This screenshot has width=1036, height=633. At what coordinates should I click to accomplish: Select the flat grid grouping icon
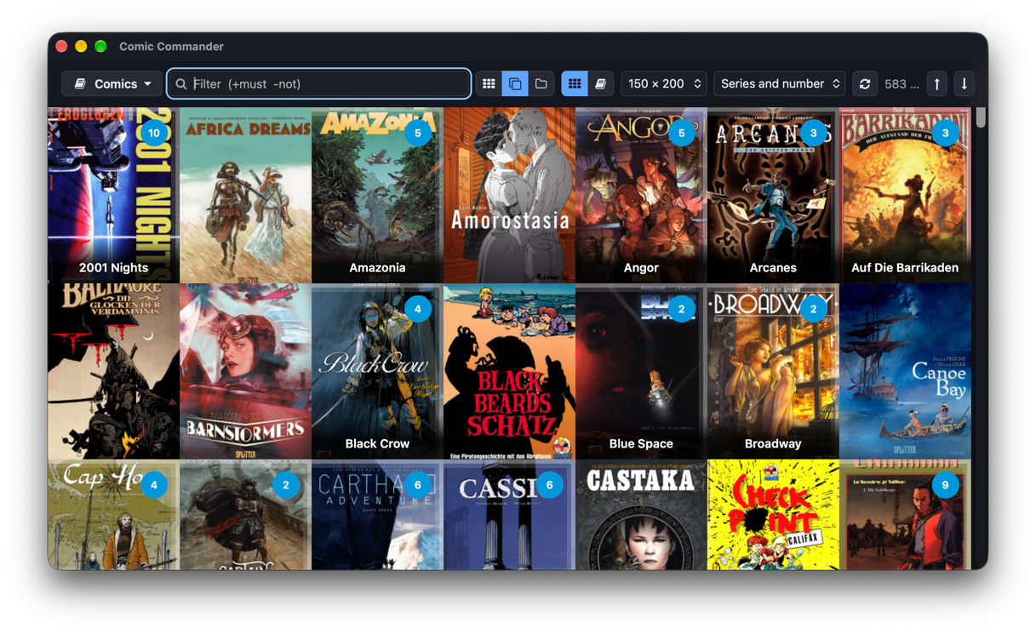pos(489,83)
